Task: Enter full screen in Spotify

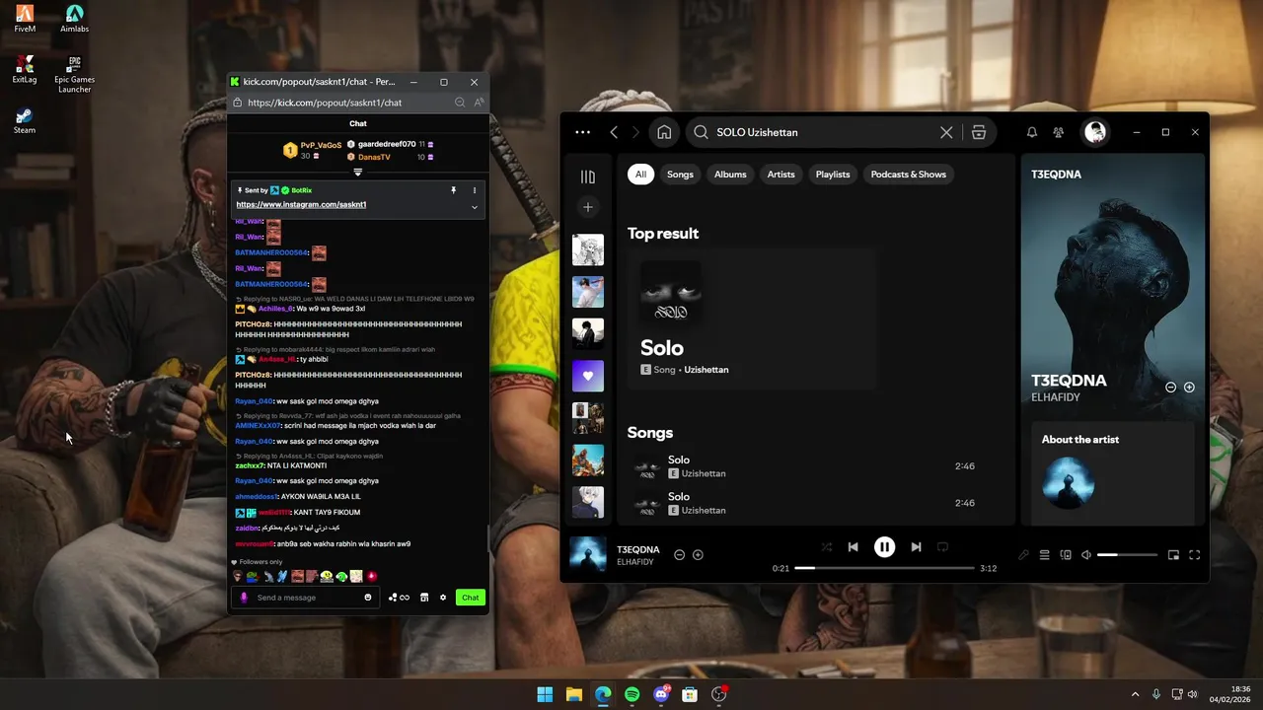Action: [1194, 555]
